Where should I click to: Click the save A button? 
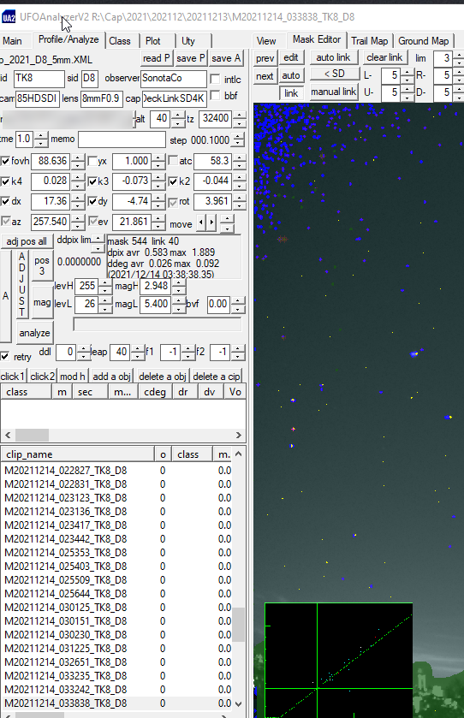(226, 58)
